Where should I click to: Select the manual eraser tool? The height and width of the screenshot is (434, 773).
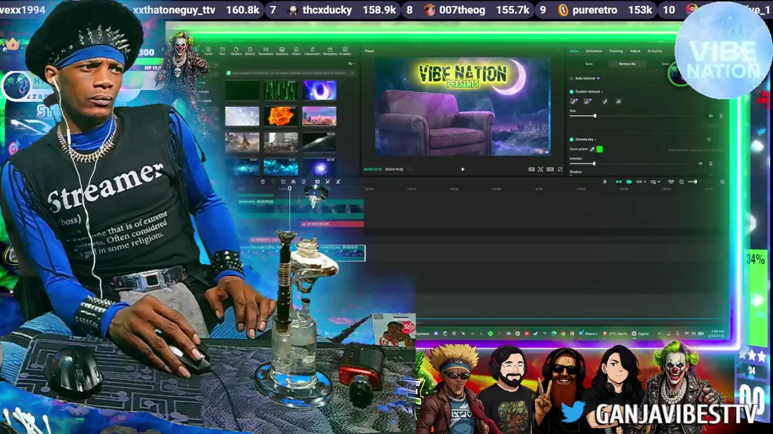click(x=618, y=101)
